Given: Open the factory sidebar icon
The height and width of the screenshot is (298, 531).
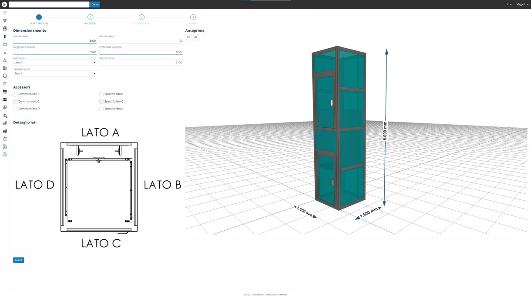Looking at the screenshot, I should point(5,131).
